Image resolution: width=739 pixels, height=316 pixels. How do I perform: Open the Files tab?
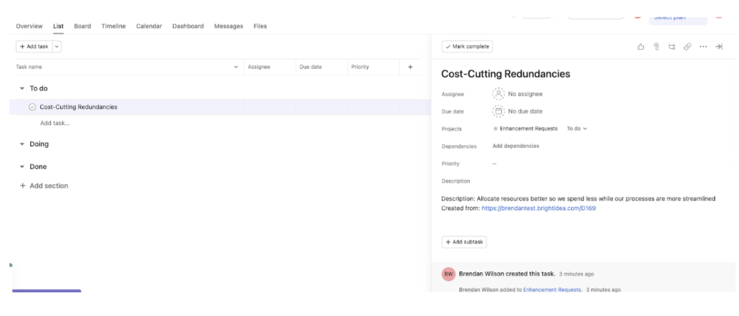click(x=260, y=26)
